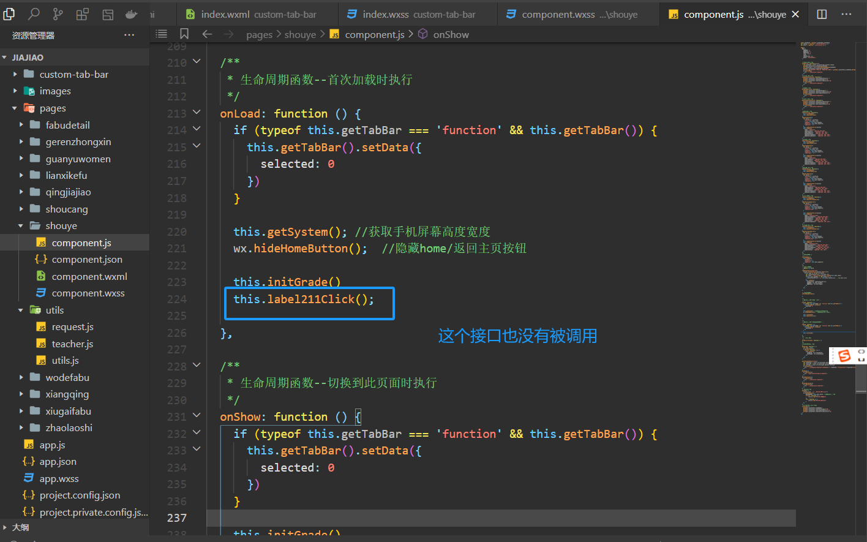Click the pages breadcrumb

tap(259, 35)
